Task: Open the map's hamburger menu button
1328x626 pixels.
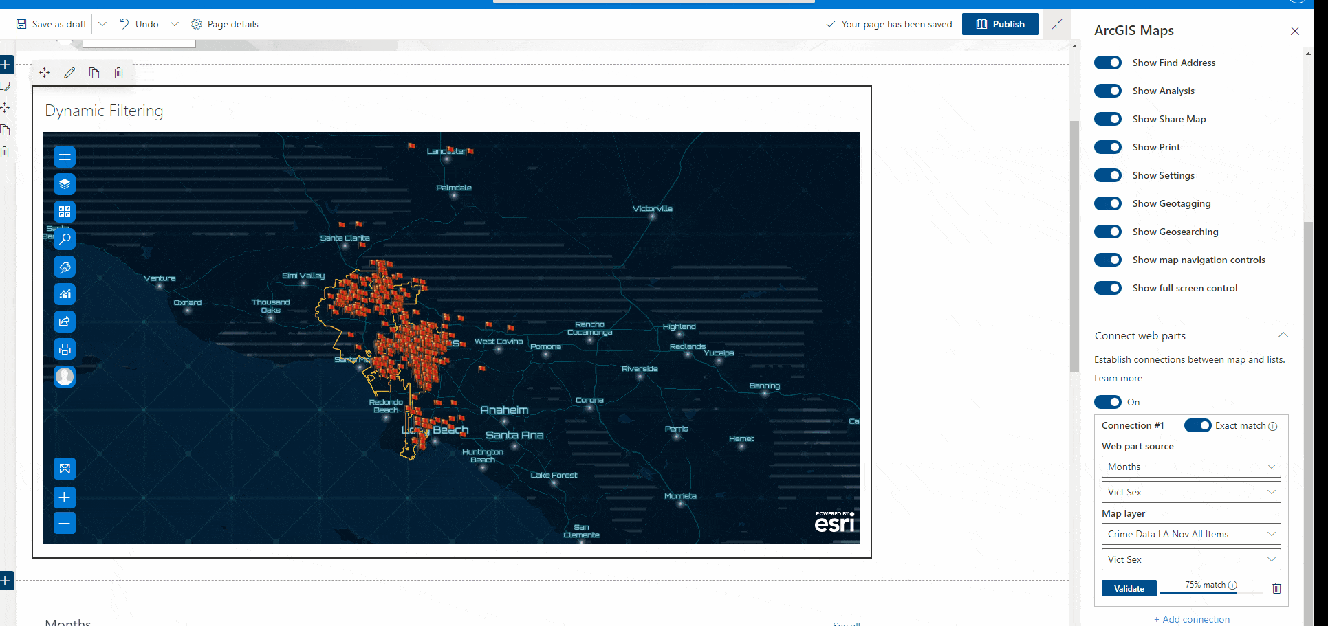Action: tap(65, 157)
